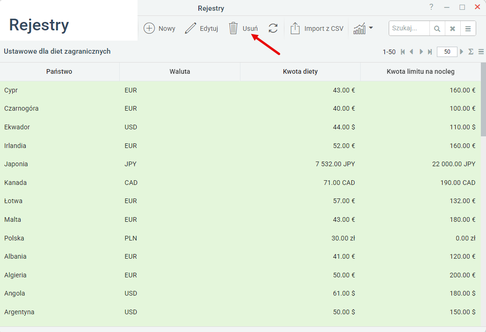Sort by Państwo column header
Image resolution: width=486 pixels, height=332 pixels.
coord(59,71)
